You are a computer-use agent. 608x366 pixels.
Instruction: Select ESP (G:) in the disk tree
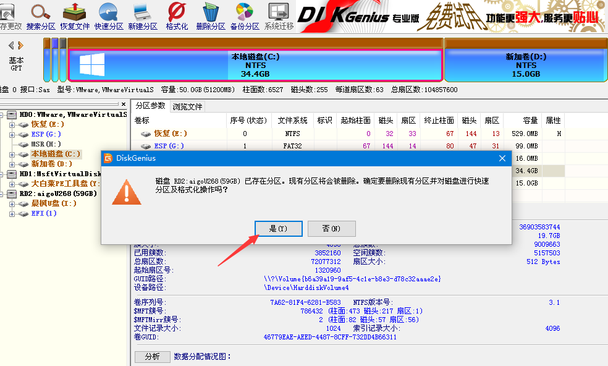(46, 134)
